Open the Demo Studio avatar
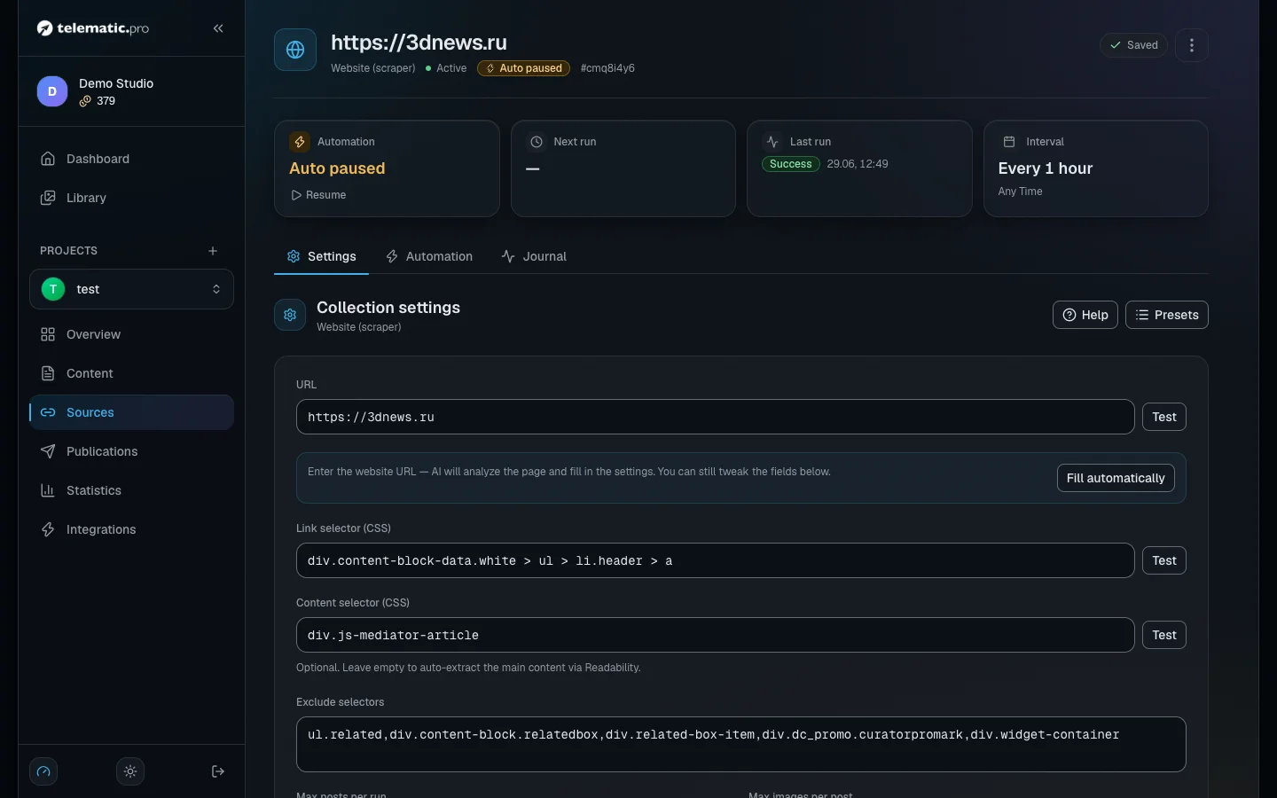Viewport: 1277px width, 798px height. (x=52, y=91)
